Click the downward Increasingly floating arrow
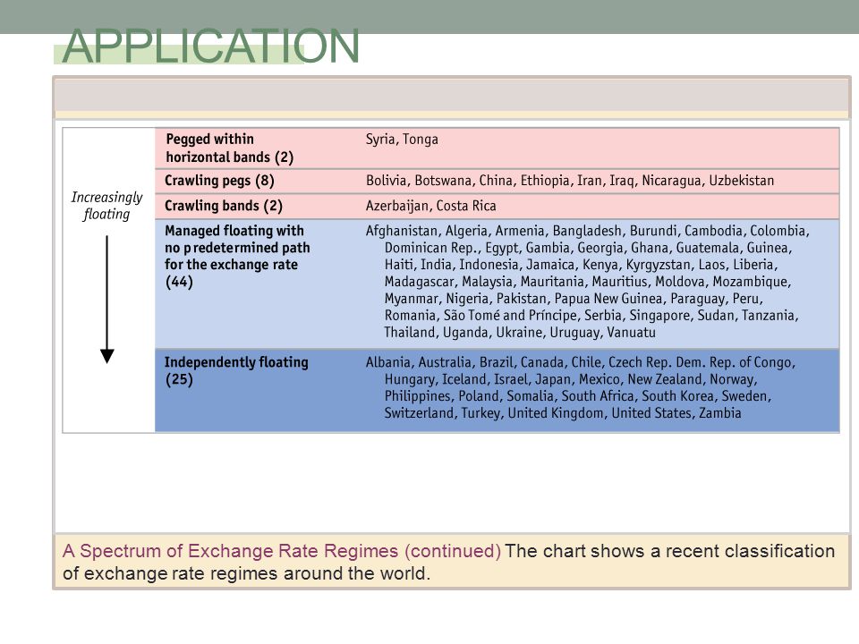The width and height of the screenshot is (859, 644). coord(107,300)
